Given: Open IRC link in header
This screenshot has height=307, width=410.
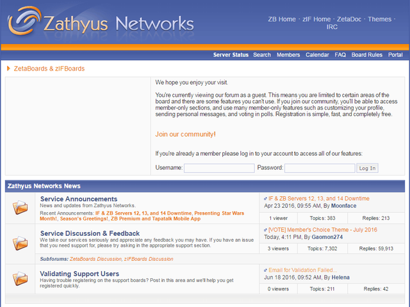Looking at the screenshot, I should (332, 27).
